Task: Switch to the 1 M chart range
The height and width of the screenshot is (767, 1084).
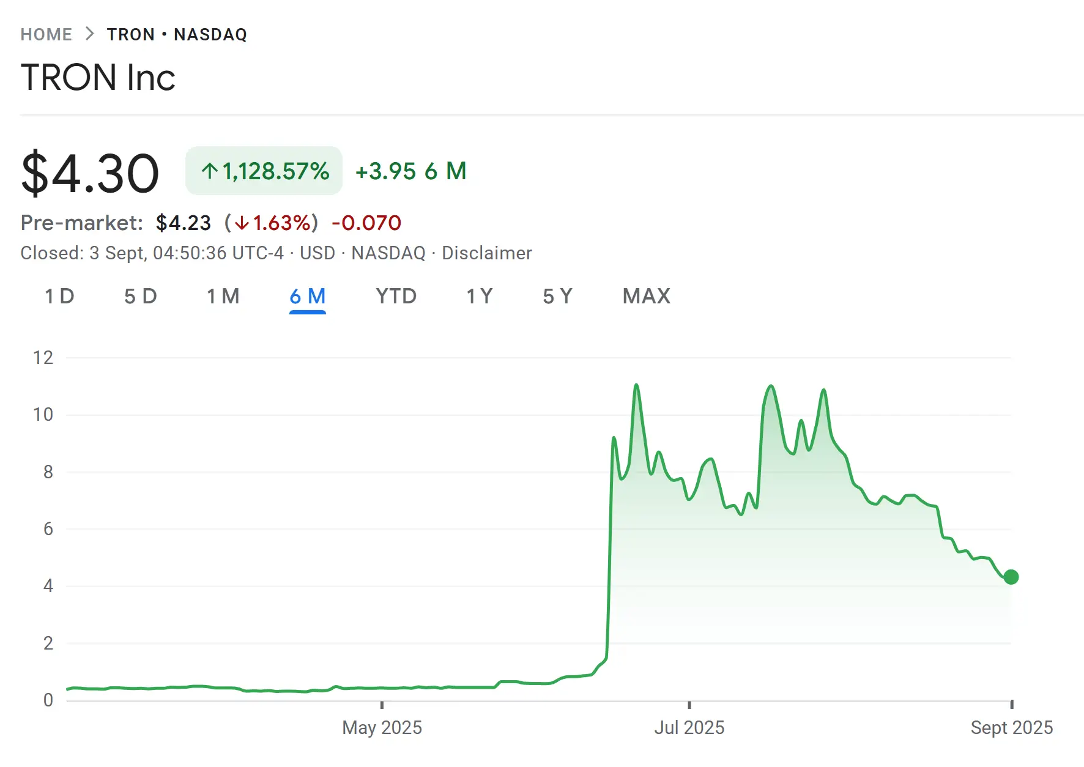Action: pos(223,297)
